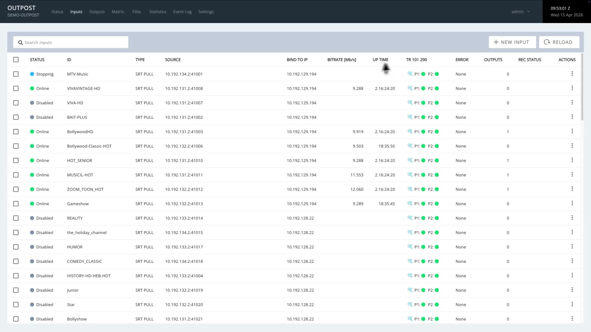The height and width of the screenshot is (332, 591).
Task: Click TR 101 290 analyzer icon for HOT_SENIOR
Action: 410,160
